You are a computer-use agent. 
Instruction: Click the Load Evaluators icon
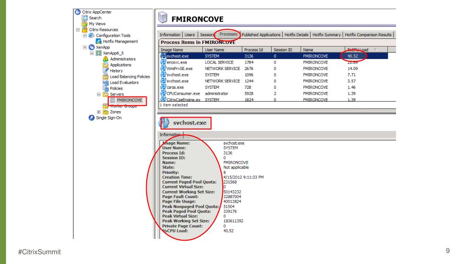click(x=105, y=82)
